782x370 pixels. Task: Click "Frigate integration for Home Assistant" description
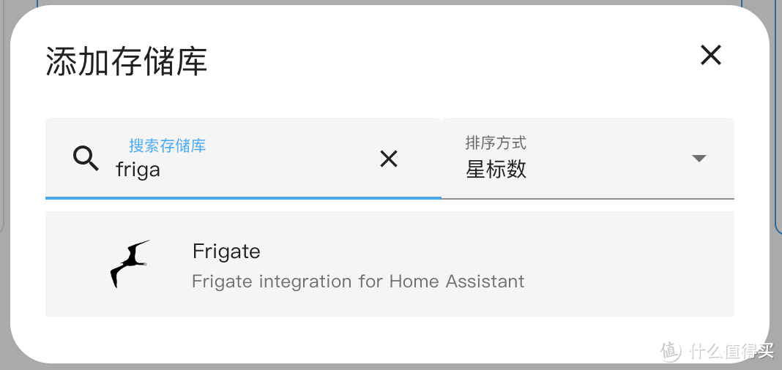[358, 282]
